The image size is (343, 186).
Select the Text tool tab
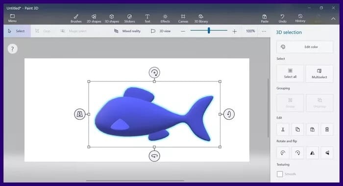pos(147,18)
